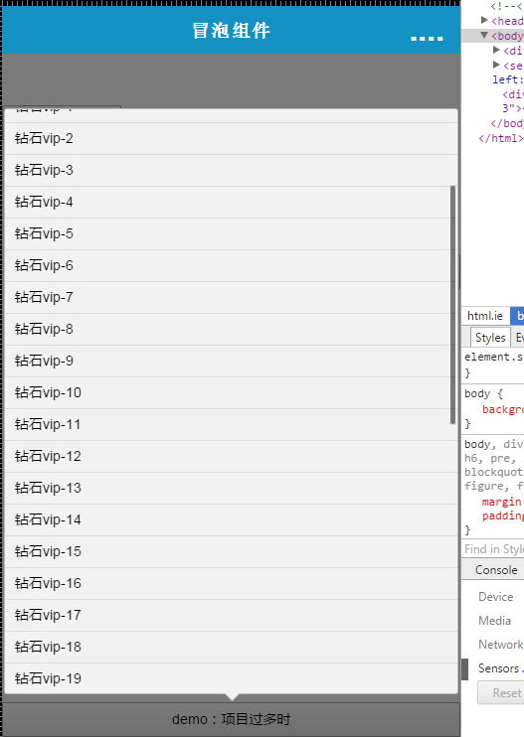Viewport: 524px width, 737px height.
Task: Open the four-dot menu icon in header
Action: coord(427,38)
